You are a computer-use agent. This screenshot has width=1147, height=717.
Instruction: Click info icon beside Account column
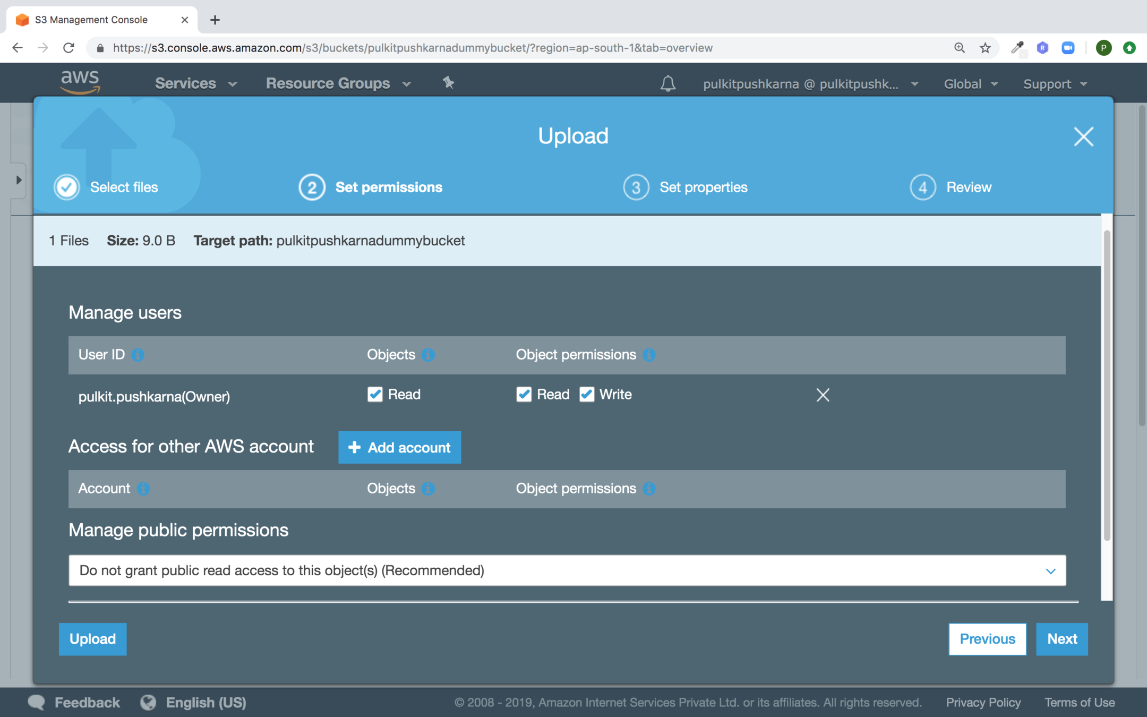[143, 489]
